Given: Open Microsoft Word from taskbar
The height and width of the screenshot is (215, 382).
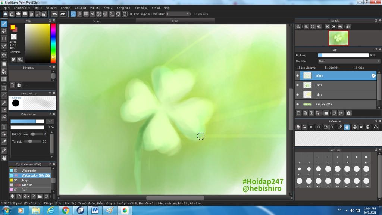Looking at the screenshot, I should pyautogui.click(x=95, y=210).
